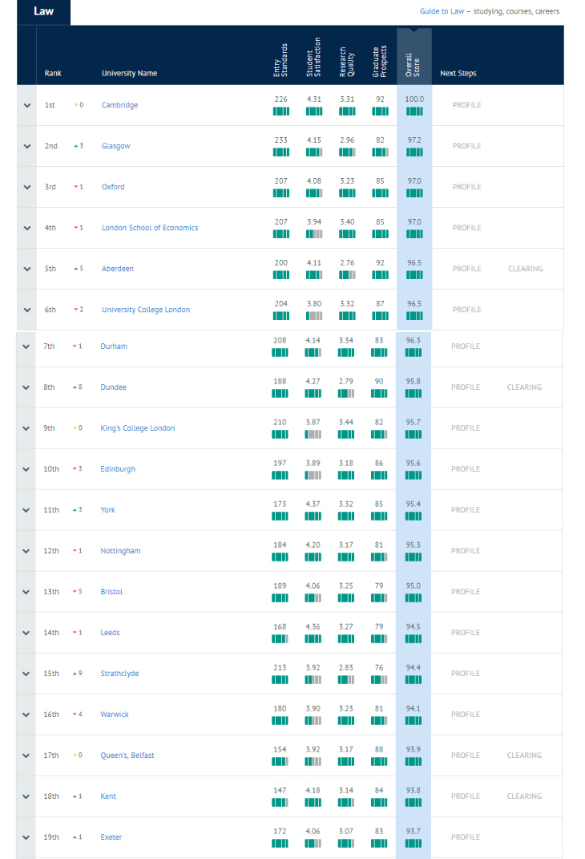Click York's Overall Score progress bar
The image size is (585, 859).
click(414, 516)
